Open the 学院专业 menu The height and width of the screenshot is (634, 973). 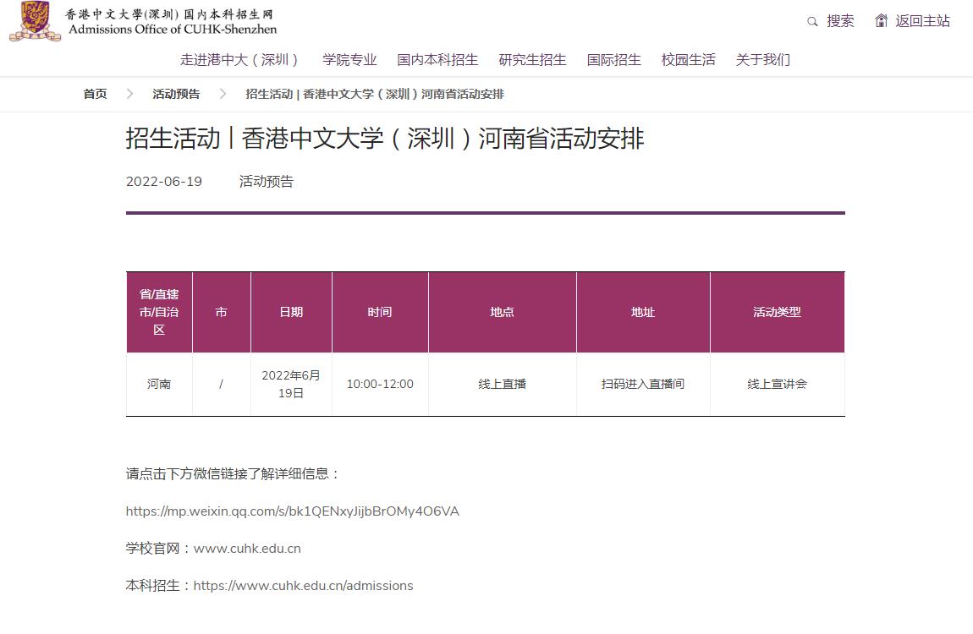(349, 59)
